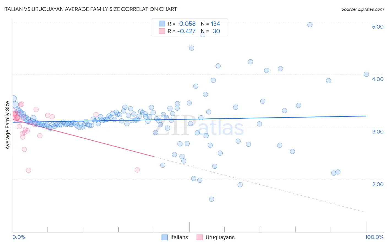Click the pink square in stats legend
The image size is (387, 245).
point(162,31)
